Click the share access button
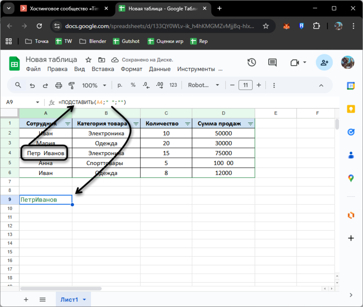 coord(324,63)
